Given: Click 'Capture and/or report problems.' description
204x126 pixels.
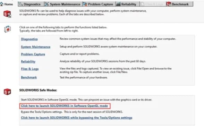Looking at the screenshot, I should point(79,54).
